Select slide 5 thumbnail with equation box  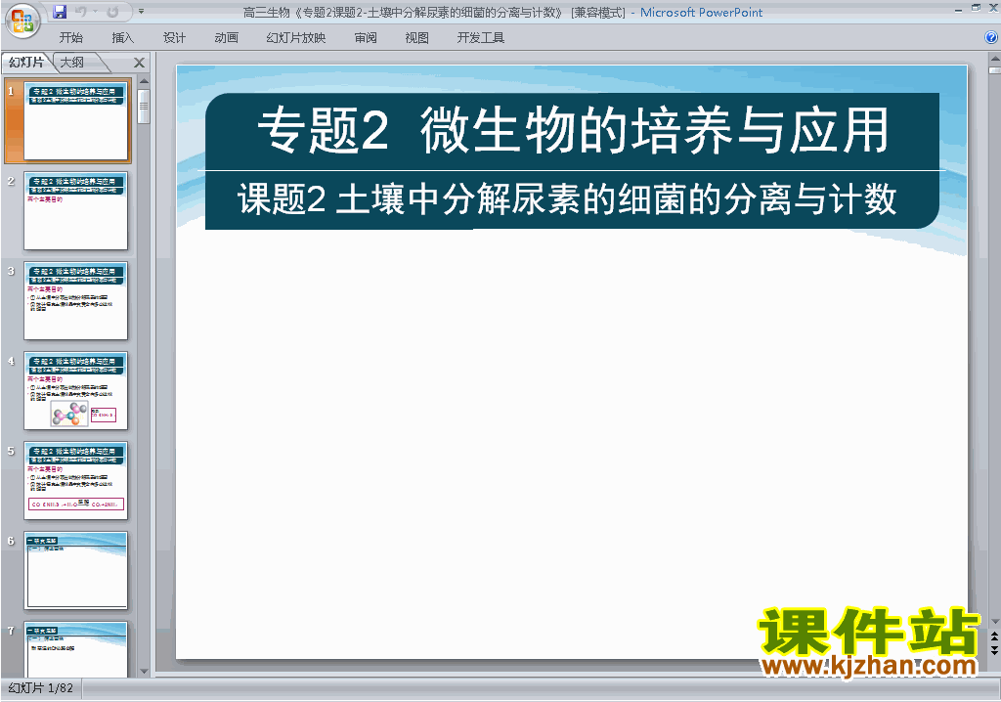pyautogui.click(x=75, y=481)
